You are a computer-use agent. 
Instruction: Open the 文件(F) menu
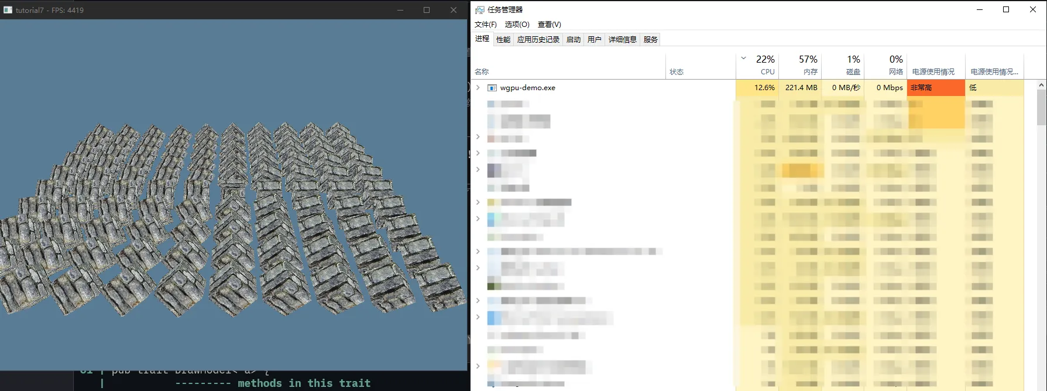[x=485, y=25]
